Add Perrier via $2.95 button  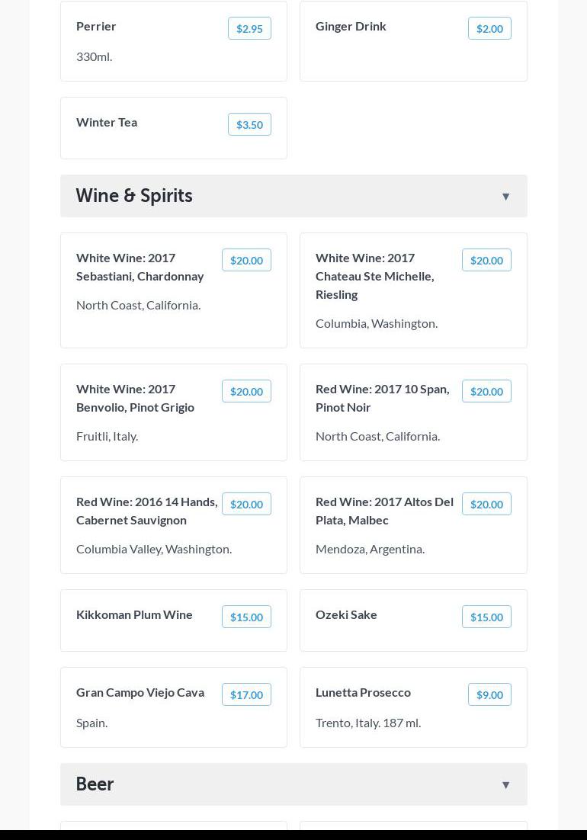[249, 29]
